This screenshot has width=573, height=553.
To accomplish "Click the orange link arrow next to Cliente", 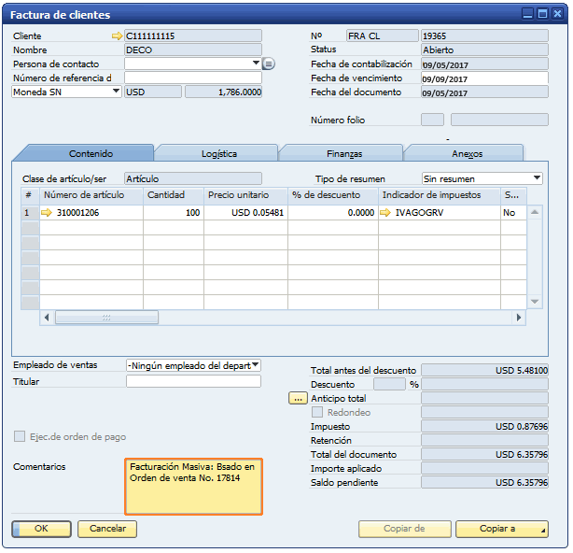I will (117, 35).
